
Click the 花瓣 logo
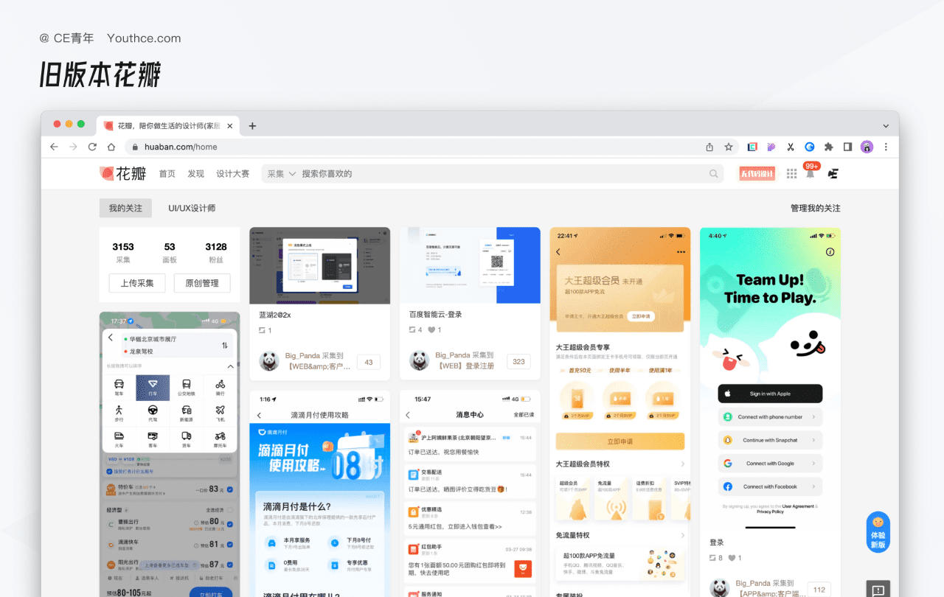click(x=123, y=174)
